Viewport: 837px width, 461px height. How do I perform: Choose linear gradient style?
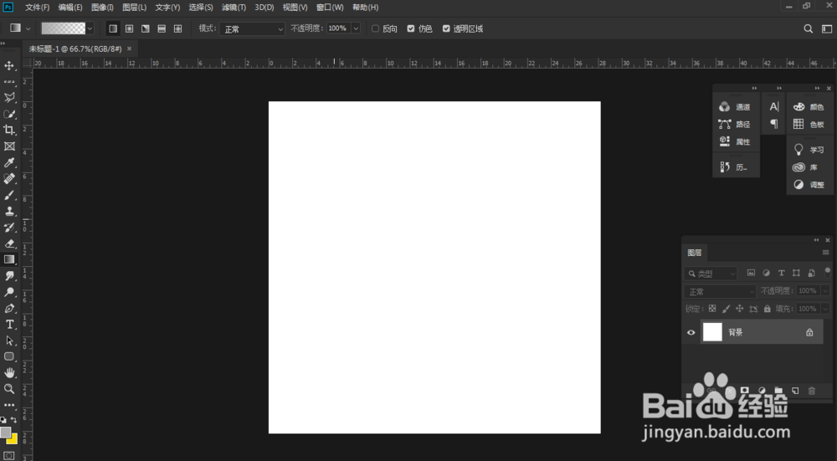113,28
